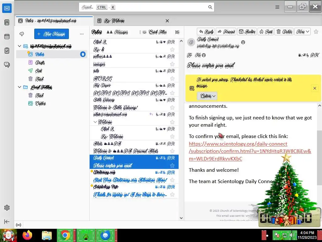Viewport: 322px width, 242px height.
Task: Collapse the email account folder tree
Action: (x=19, y=46)
